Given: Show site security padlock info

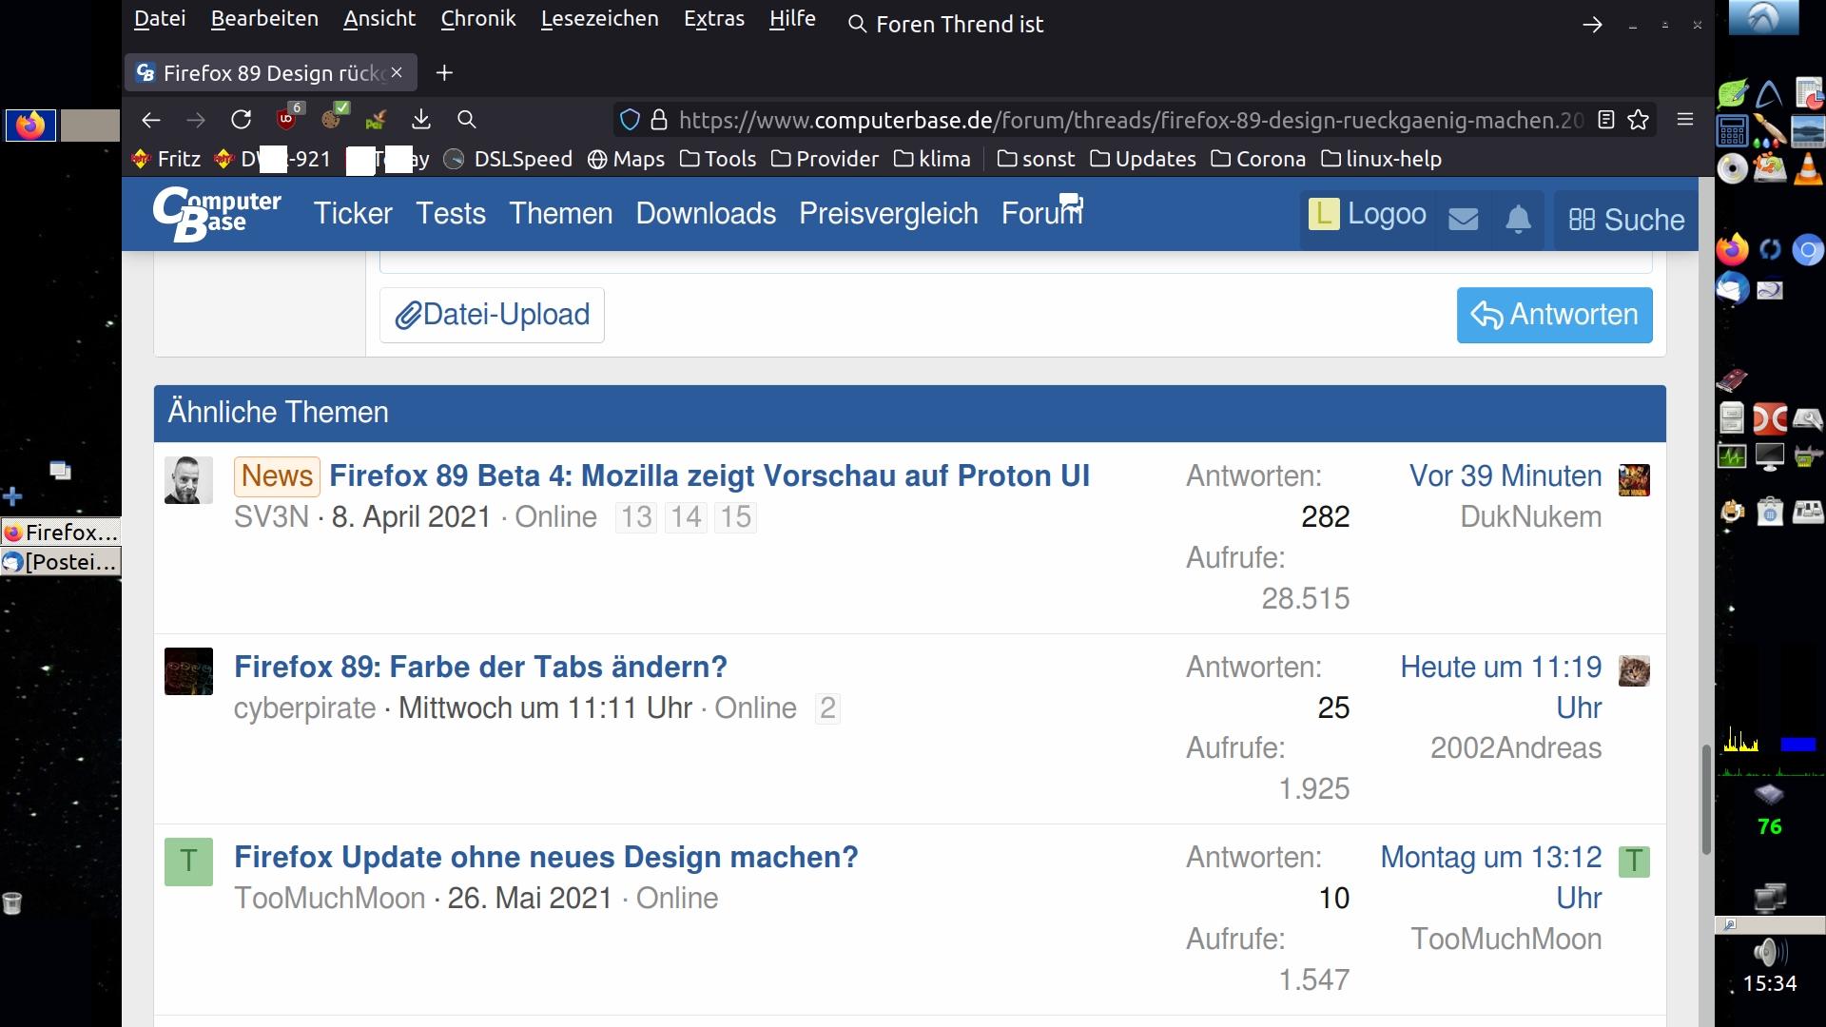Looking at the screenshot, I should [x=658, y=120].
